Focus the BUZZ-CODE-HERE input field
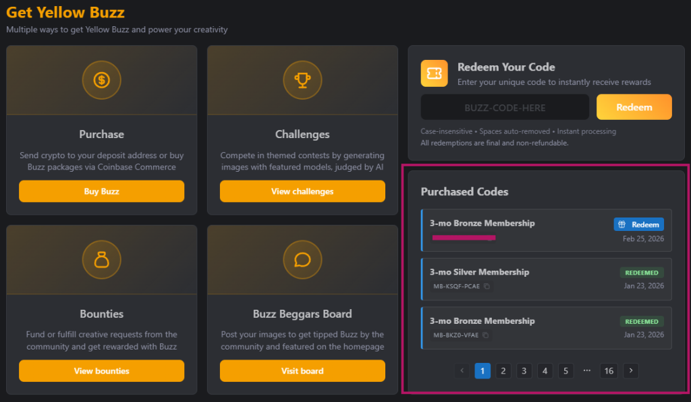691x402 pixels. tap(505, 108)
